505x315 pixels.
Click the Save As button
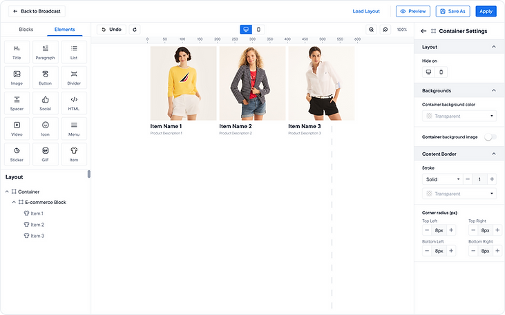[x=452, y=11]
